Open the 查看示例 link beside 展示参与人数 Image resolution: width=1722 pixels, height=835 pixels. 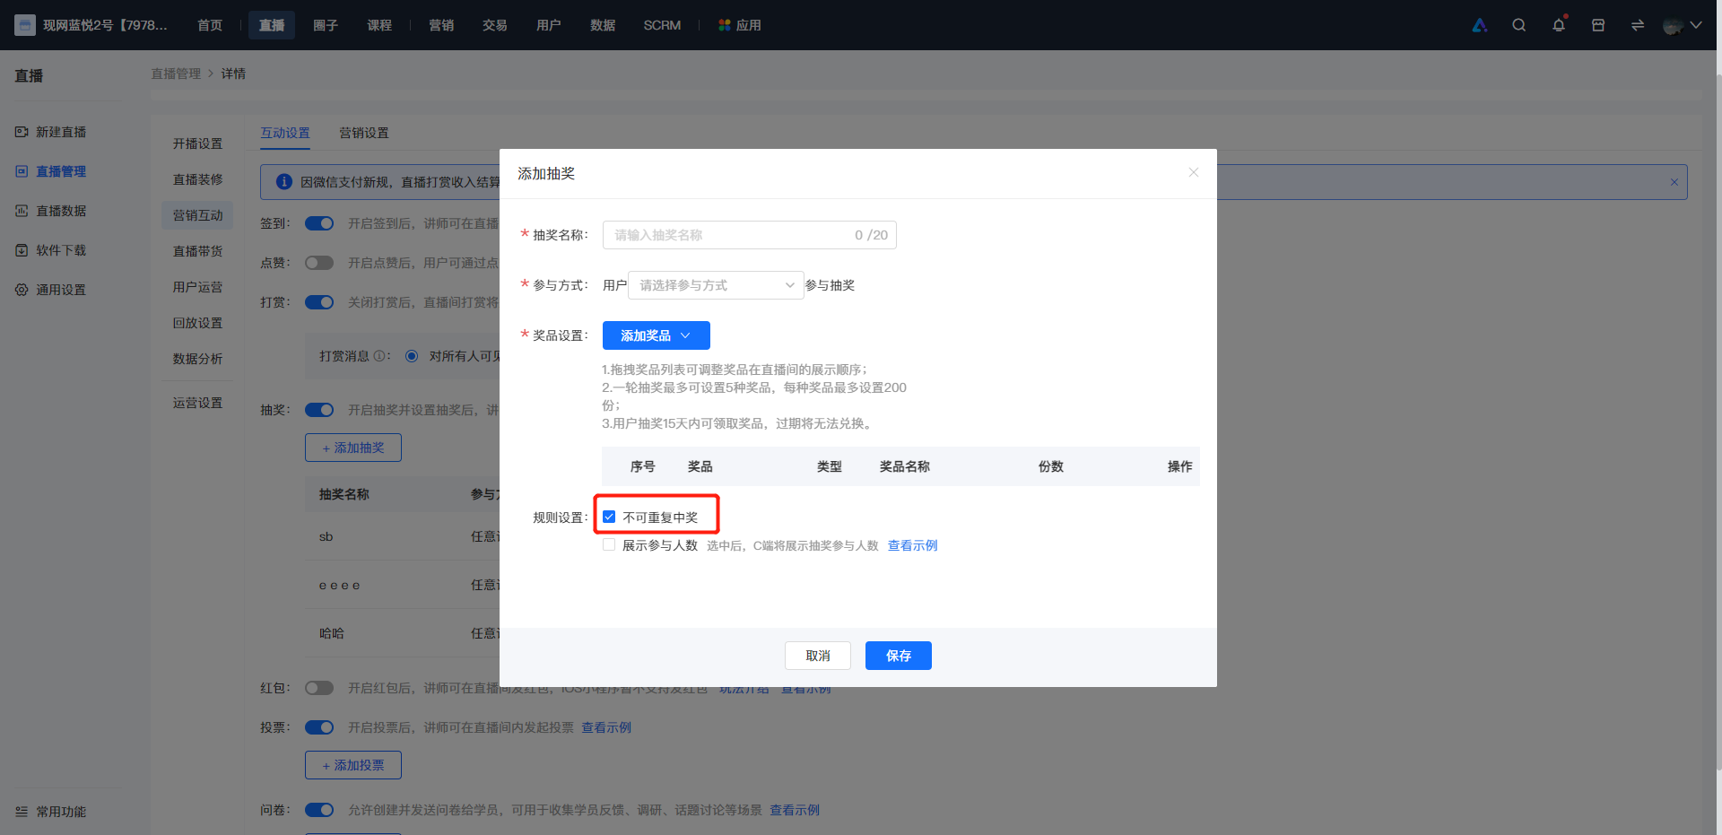point(913,545)
